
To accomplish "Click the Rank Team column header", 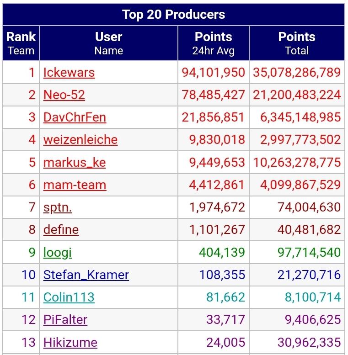I will [21, 43].
